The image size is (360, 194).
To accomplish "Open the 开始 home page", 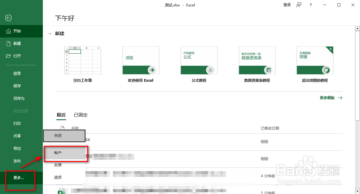I will (21, 31).
